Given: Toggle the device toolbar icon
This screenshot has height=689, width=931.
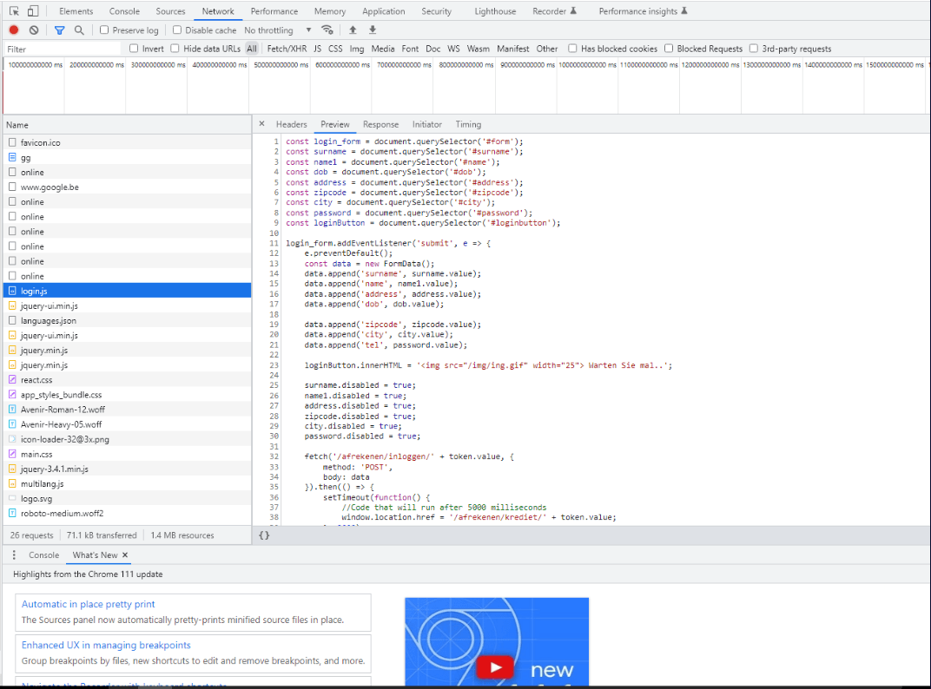Looking at the screenshot, I should [33, 10].
